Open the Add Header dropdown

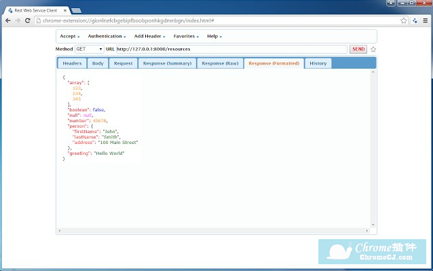point(150,36)
